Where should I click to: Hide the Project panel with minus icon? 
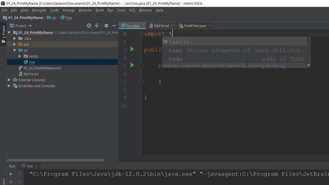[x=114, y=26]
